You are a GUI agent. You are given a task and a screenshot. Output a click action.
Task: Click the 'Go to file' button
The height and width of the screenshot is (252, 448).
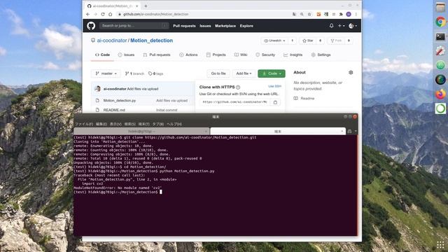point(218,73)
